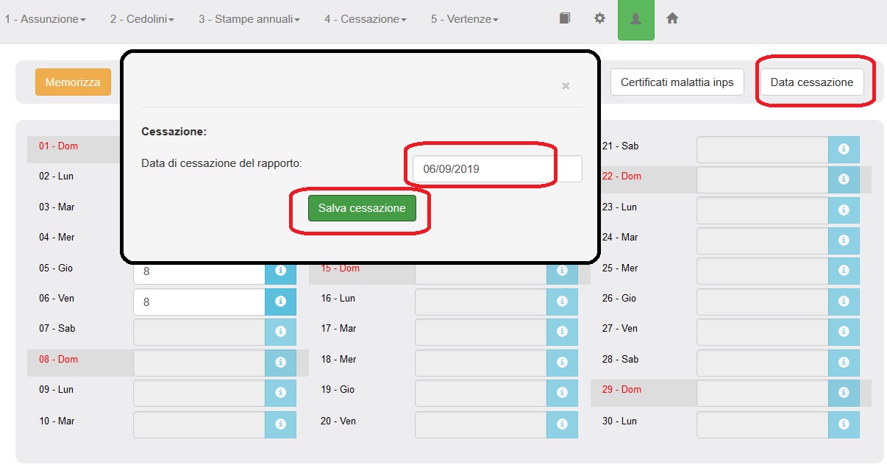
Task: Click info icon for day 10 - Mar
Action: click(280, 424)
